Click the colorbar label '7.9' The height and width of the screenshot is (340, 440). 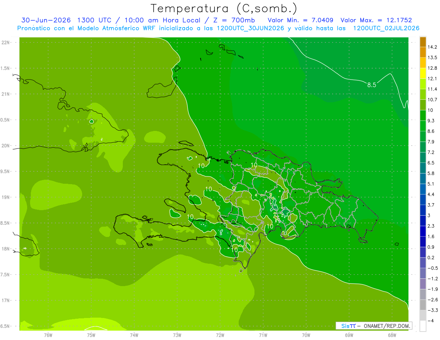pos(431,142)
